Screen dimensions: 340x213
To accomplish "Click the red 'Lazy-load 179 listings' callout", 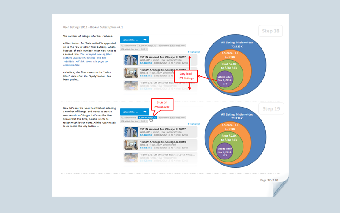I will [186, 76].
